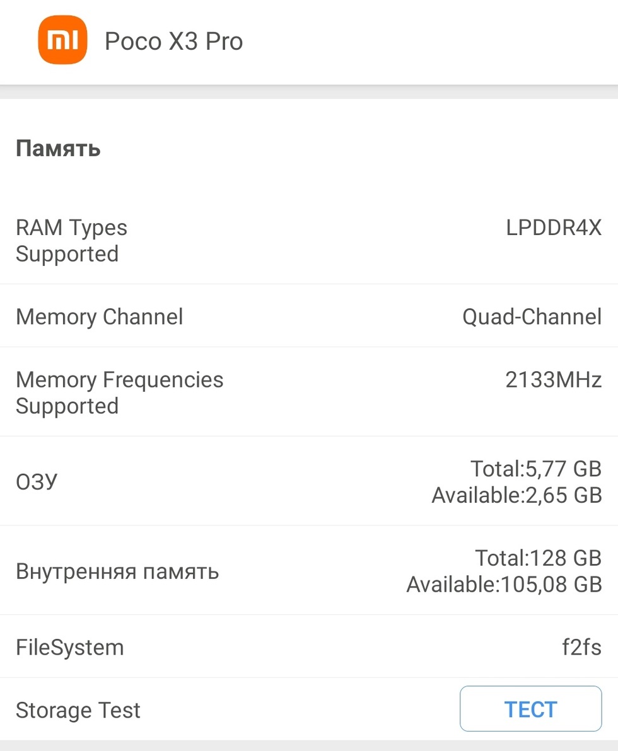Select the Memory Frequencies Supported label
Image resolution: width=618 pixels, height=751 pixels.
(119, 393)
